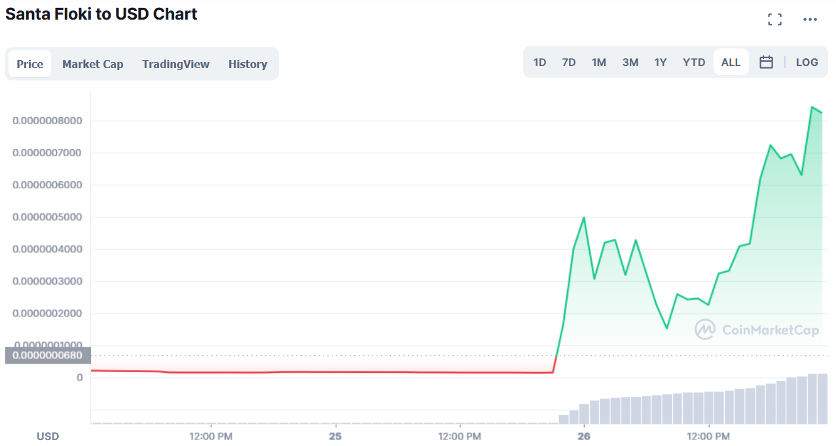Select the 7D time range
Viewport: 836px width, 446px height.
point(569,62)
